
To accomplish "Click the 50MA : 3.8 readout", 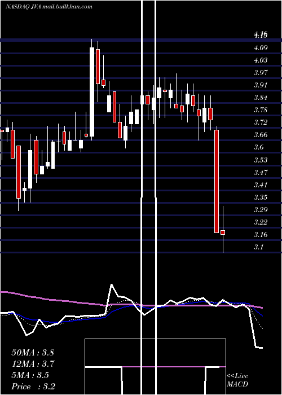I will (x=33, y=353).
